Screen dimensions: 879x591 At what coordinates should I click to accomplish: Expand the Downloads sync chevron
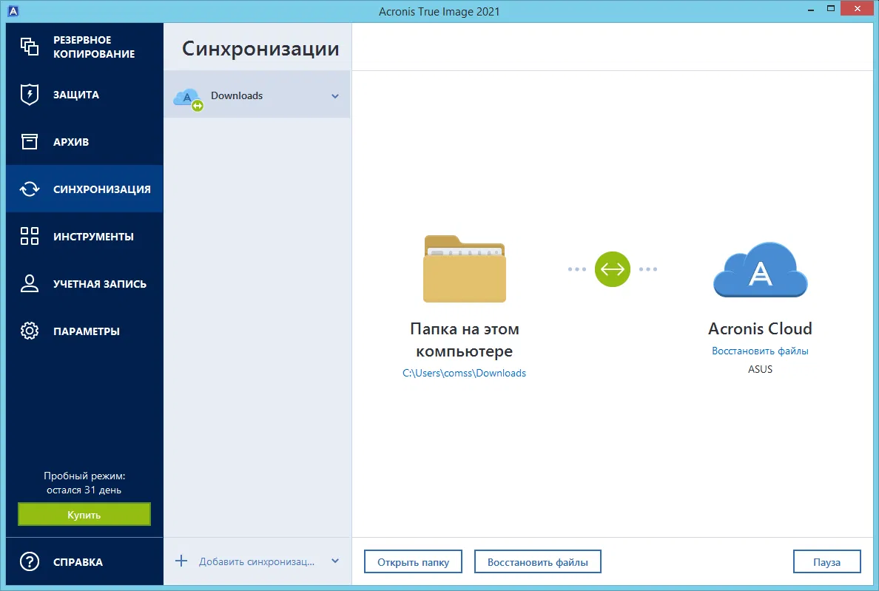coord(335,96)
